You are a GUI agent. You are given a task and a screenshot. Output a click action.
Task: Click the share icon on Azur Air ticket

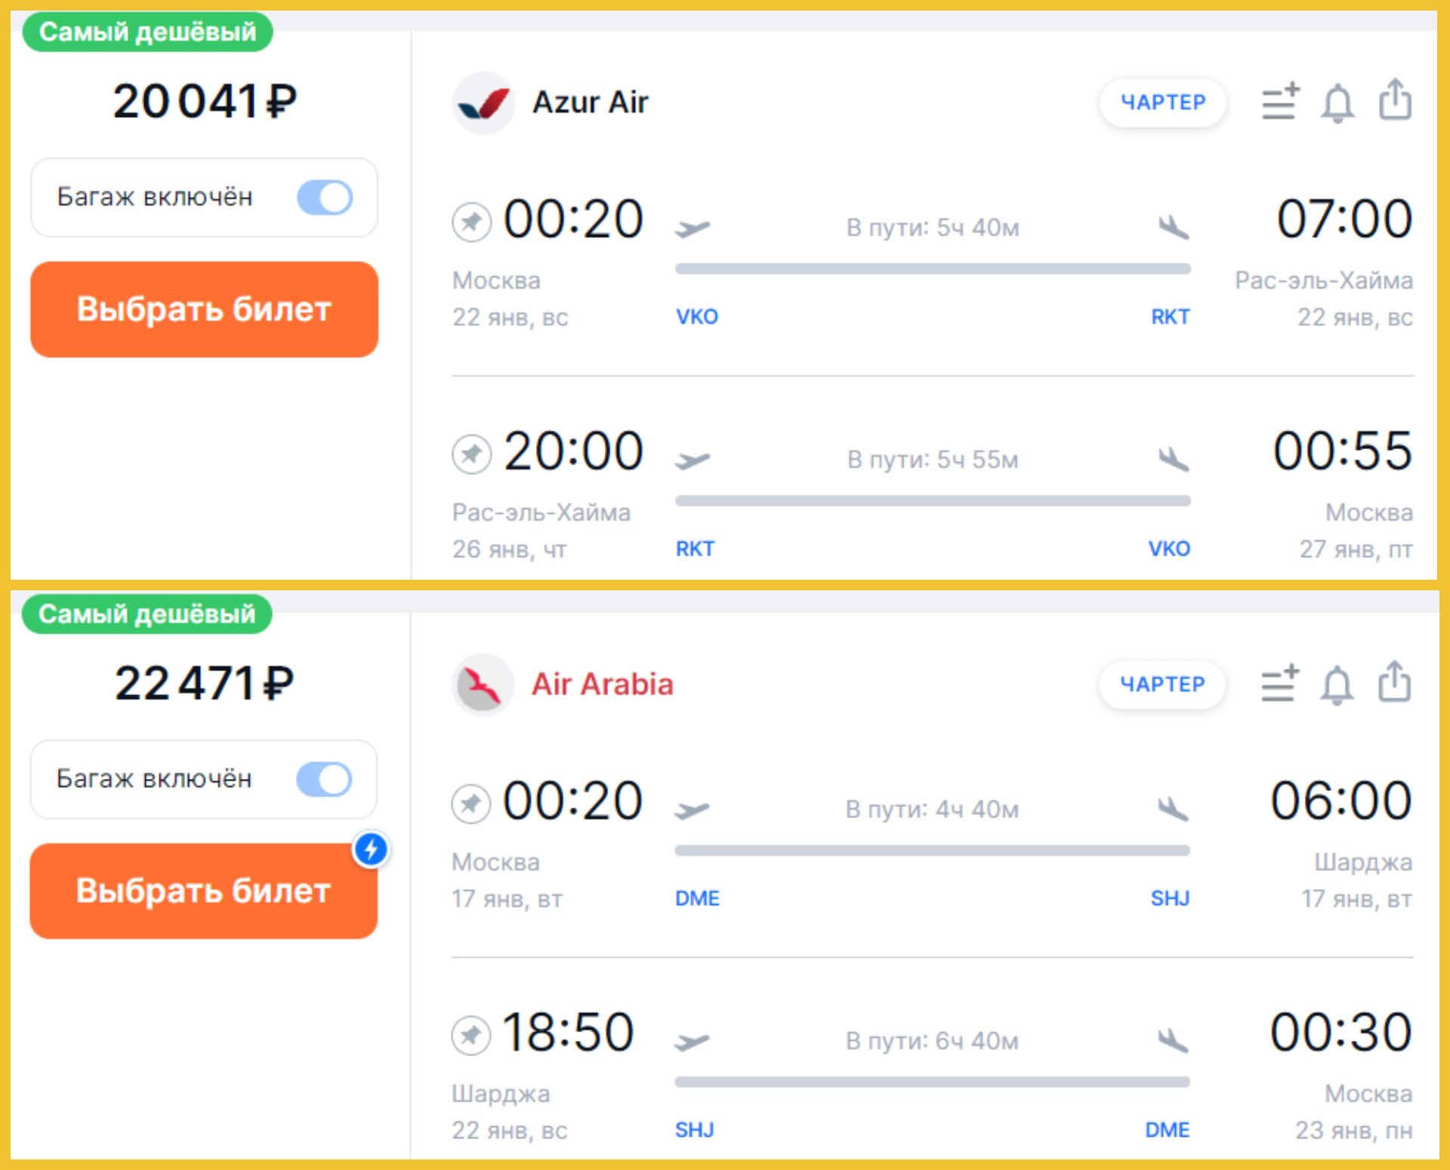coord(1395,100)
